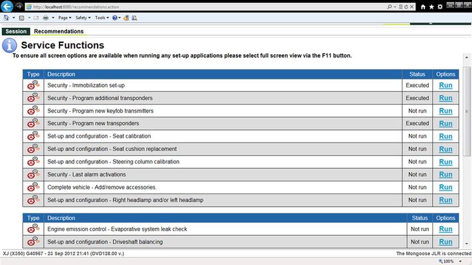Screen dimensions: 472x265
Task: Open the Page dropdown menu
Action: click(65, 18)
